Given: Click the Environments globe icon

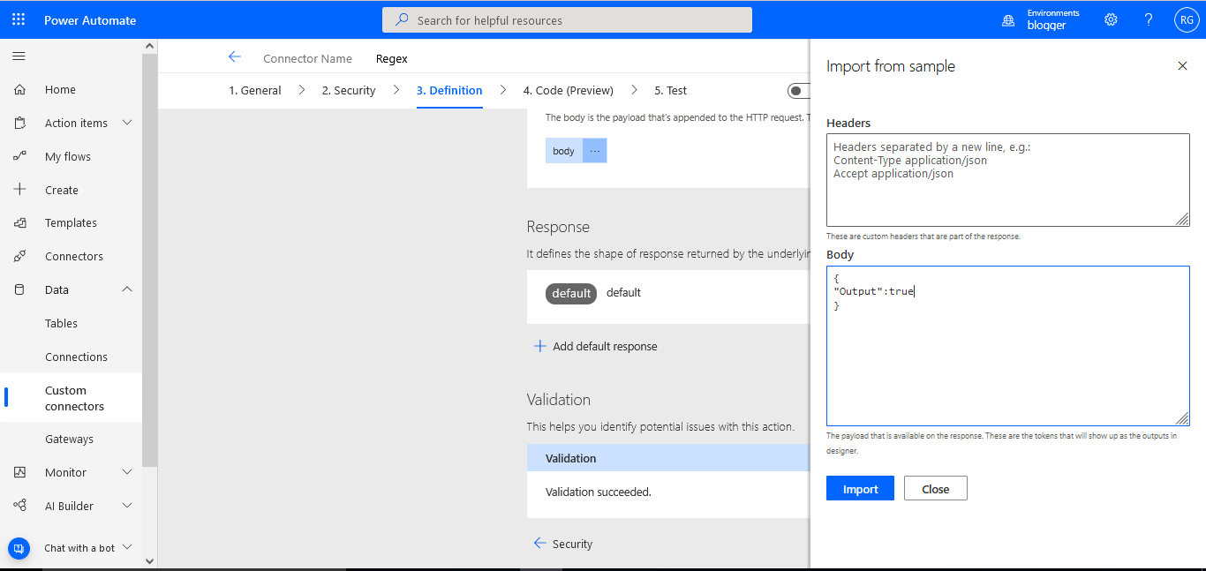Looking at the screenshot, I should tap(1008, 20).
